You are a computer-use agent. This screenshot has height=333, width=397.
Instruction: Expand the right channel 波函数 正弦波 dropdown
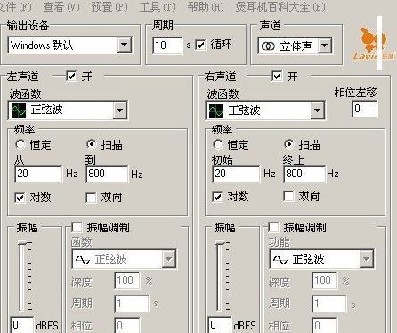(x=317, y=110)
